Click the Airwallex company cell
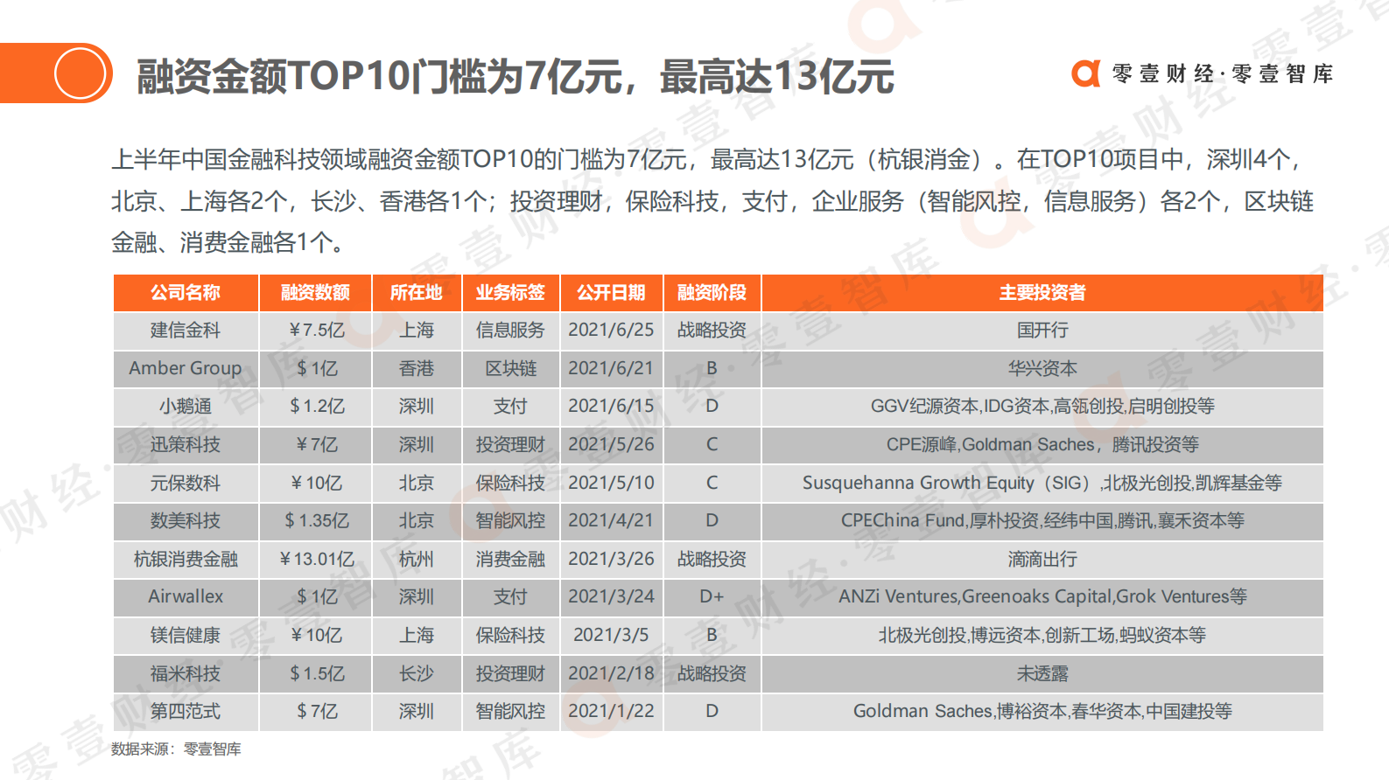Viewport: 1389px width, 780px height. [x=186, y=596]
